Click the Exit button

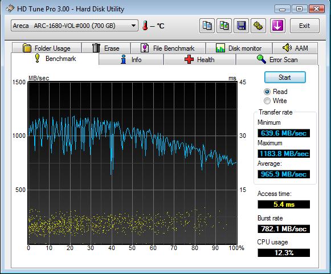(304, 26)
